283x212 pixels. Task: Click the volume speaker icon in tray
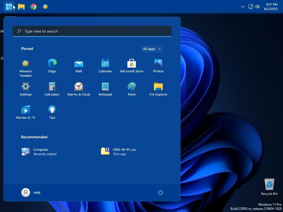(x=257, y=7)
